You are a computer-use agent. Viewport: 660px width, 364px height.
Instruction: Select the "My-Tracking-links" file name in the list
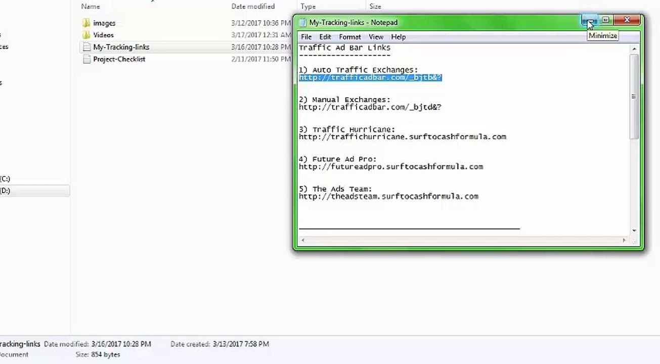pos(121,47)
